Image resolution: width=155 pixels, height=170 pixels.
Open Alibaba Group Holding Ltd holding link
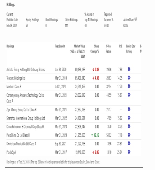click(26, 69)
